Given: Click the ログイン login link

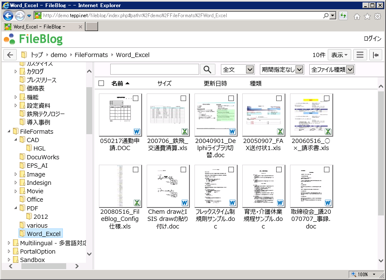Looking at the screenshot, I should [x=373, y=39].
